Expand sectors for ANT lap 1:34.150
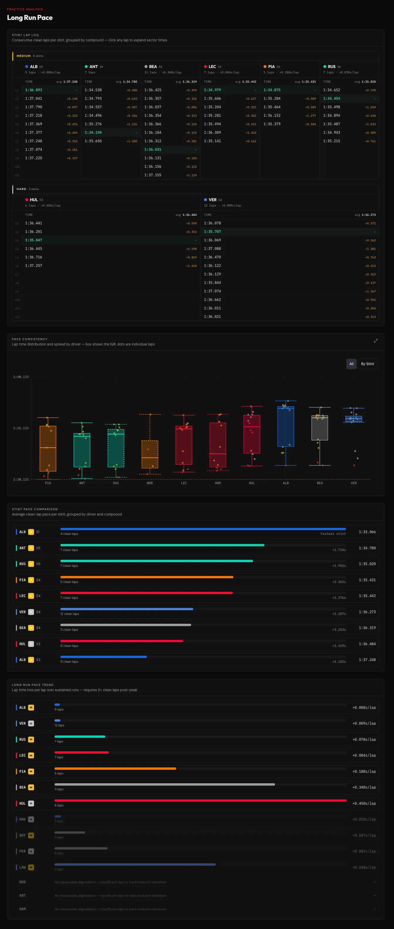This screenshot has width=394, height=929. point(111,132)
